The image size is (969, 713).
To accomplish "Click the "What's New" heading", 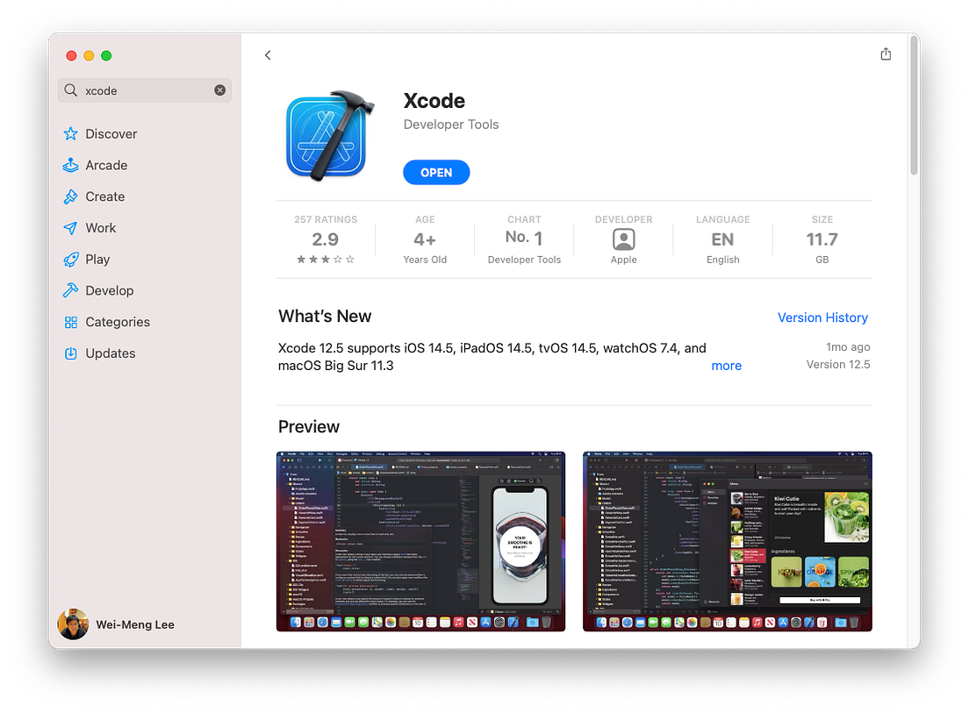I will 325,316.
